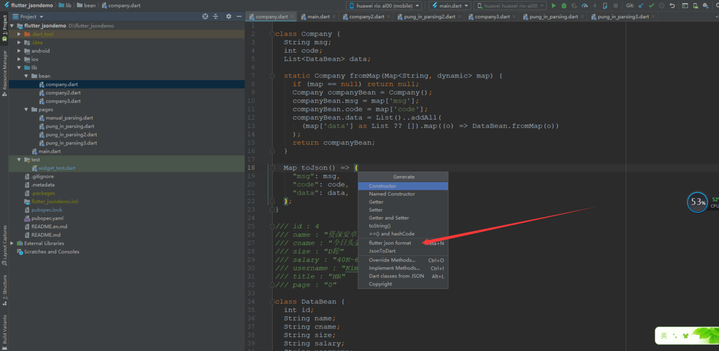Hide the Project panel with minus icon

coord(239,17)
